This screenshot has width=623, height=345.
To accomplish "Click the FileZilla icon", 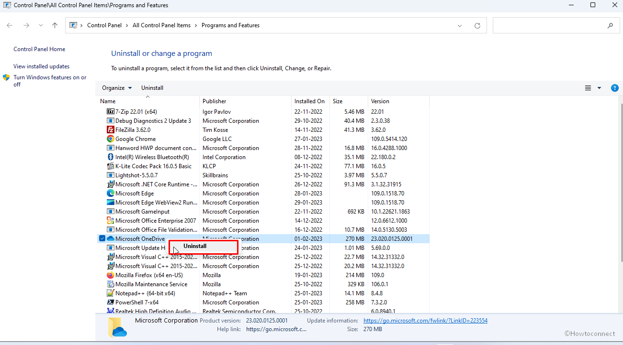I will pos(111,130).
